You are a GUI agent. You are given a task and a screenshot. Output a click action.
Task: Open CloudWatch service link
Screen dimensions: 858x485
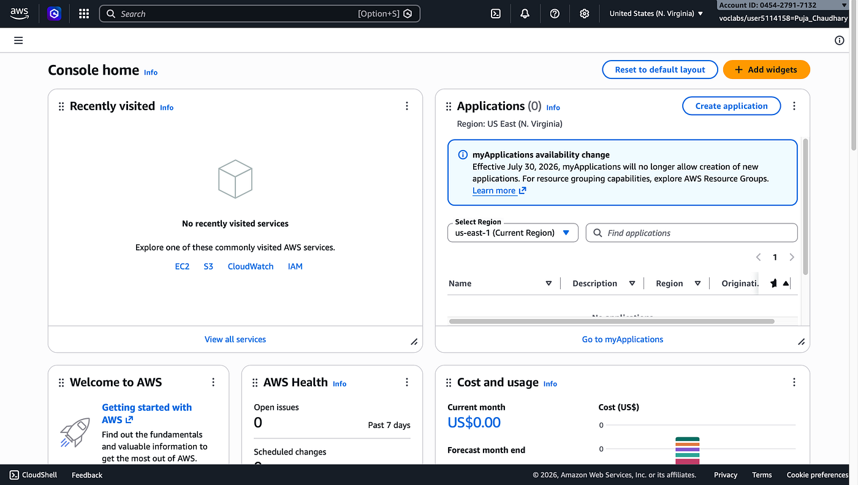point(251,266)
